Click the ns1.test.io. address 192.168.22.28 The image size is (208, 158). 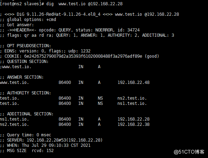click(134, 119)
